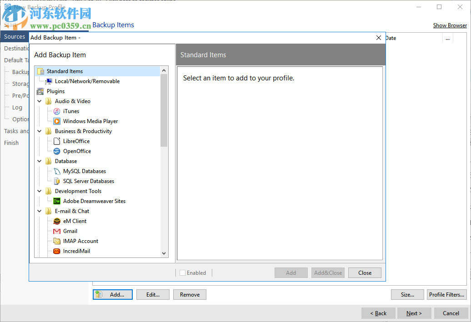Screen dimensions: 471x322
Task: Click the SQL Server Databases icon
Action: point(57,181)
